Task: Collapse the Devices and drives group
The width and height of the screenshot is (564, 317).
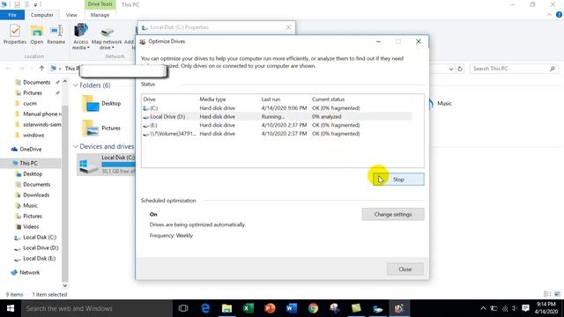Action: 76,146
